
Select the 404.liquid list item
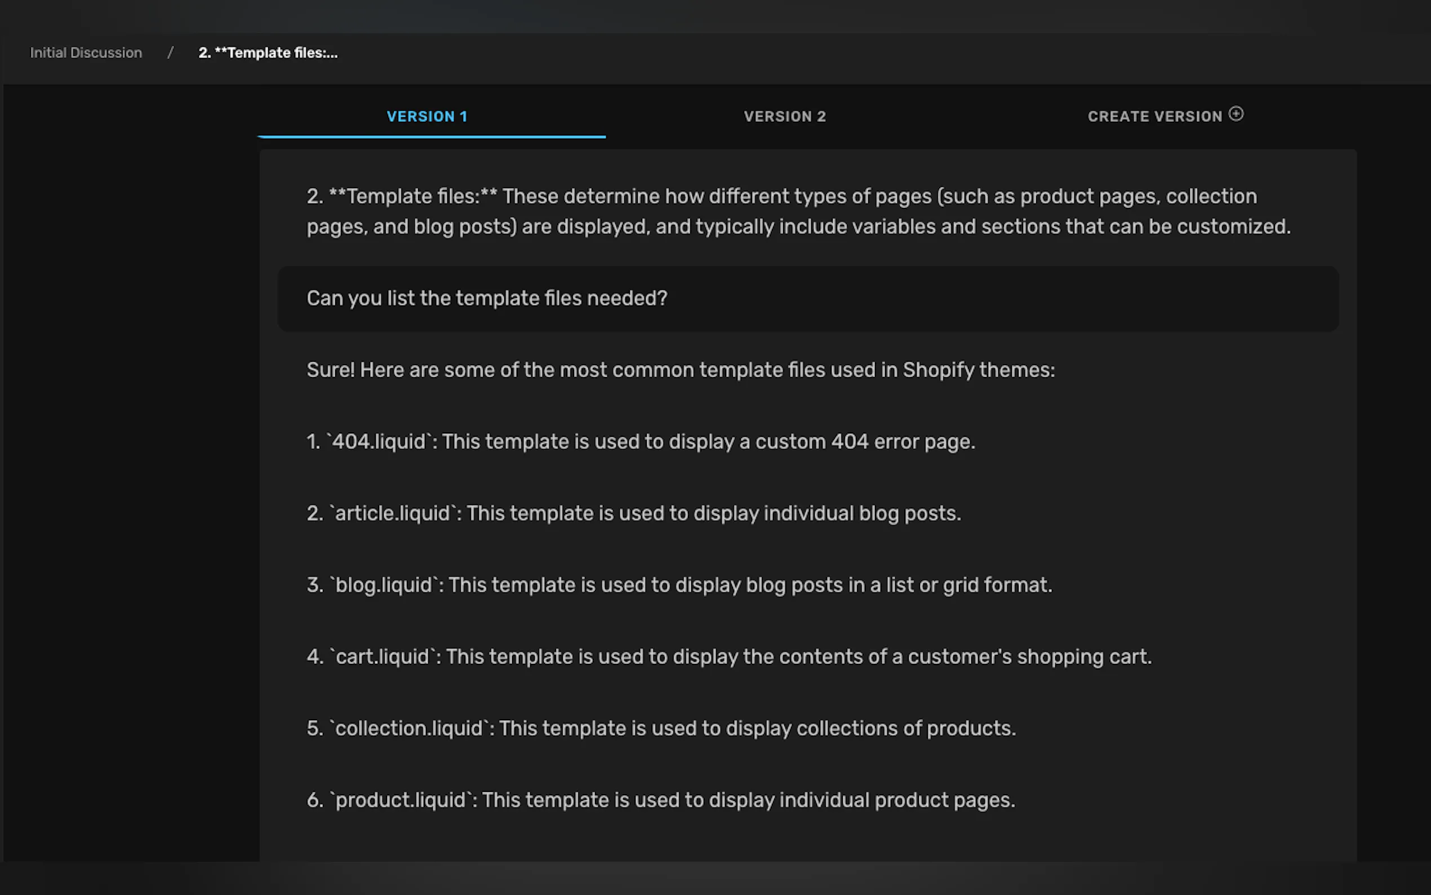tap(641, 441)
